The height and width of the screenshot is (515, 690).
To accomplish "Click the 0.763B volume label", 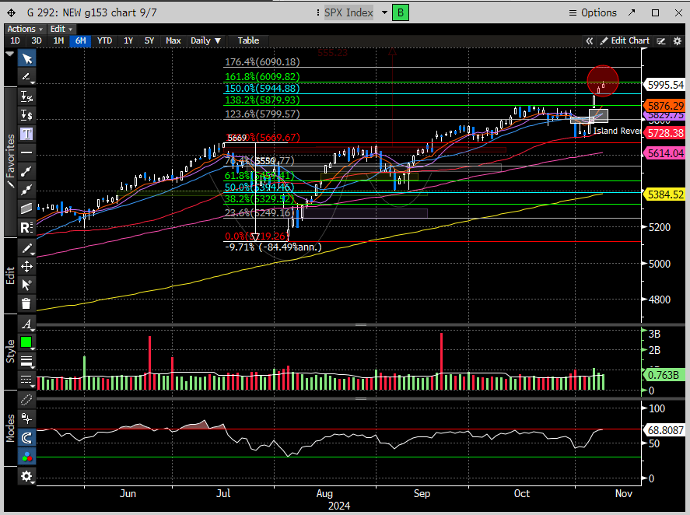I will (x=665, y=375).
